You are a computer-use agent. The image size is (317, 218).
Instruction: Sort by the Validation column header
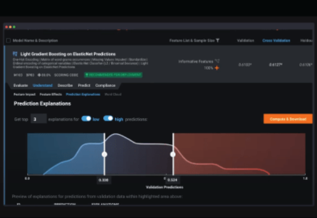(x=245, y=40)
